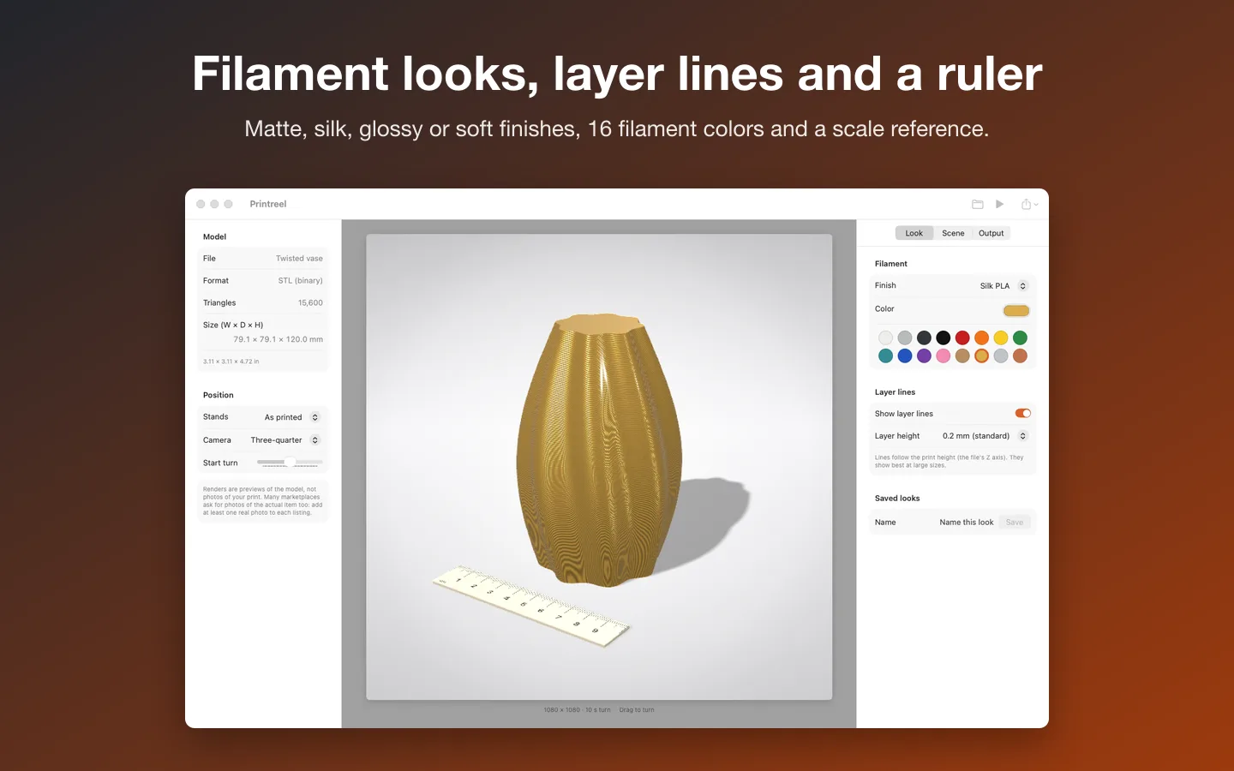Click the 'Twisted vase' file name

point(299,259)
